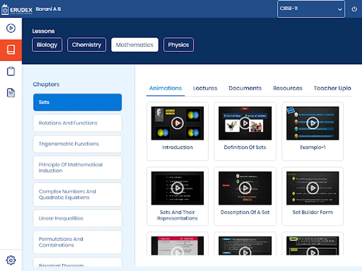Click the video play icon in left sidebar
This screenshot has height=271, width=362.
[11, 28]
